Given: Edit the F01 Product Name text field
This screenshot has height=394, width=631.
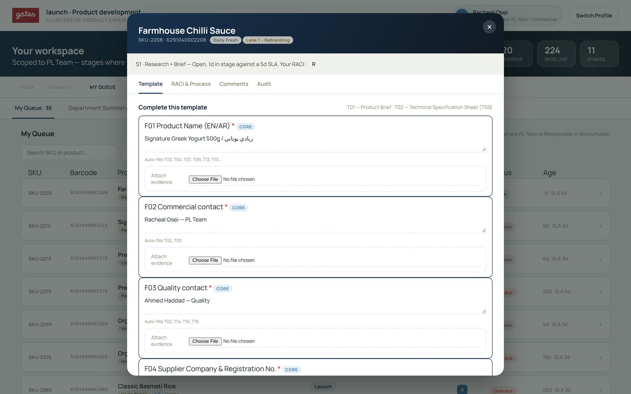Looking at the screenshot, I should click(x=315, y=142).
